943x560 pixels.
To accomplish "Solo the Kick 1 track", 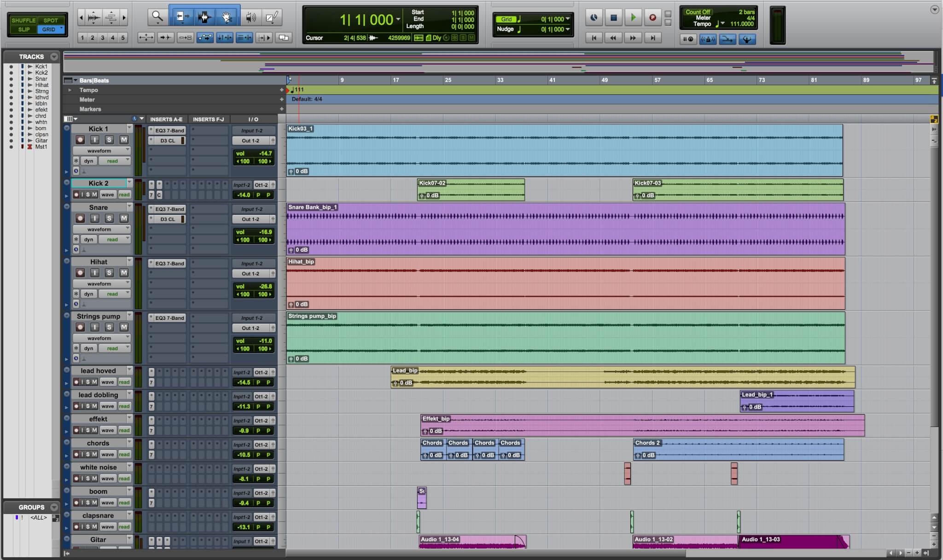I will coord(109,139).
